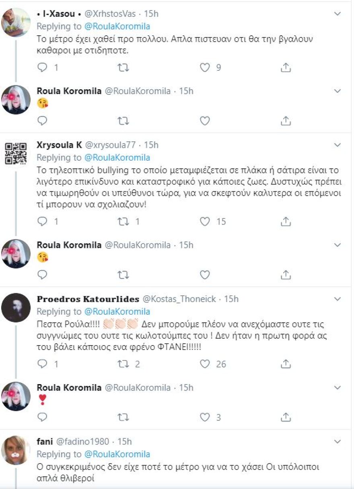Open the dropdown on I-Xasou's tweet
Image resolution: width=354 pixels, height=489 pixels.
[337, 13]
